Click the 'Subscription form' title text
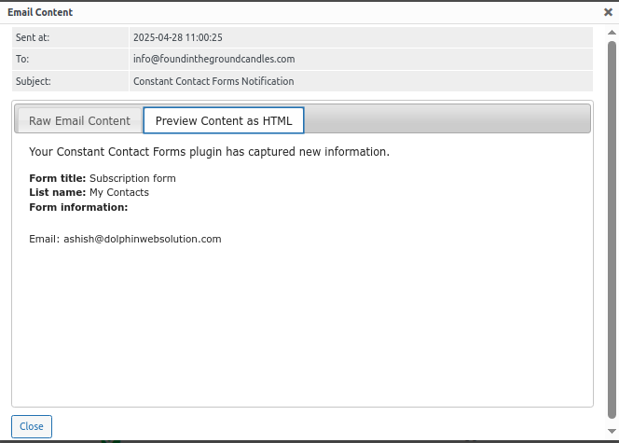This screenshot has width=619, height=443. (x=132, y=178)
